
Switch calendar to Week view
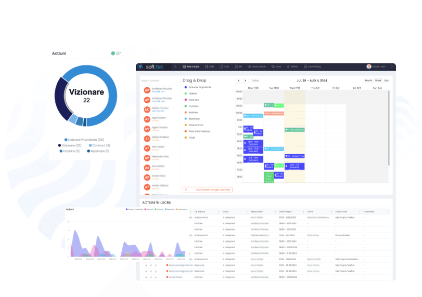pyautogui.click(x=378, y=80)
